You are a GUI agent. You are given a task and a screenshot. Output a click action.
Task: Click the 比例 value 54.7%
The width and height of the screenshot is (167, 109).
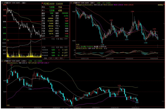click(x=51, y=34)
